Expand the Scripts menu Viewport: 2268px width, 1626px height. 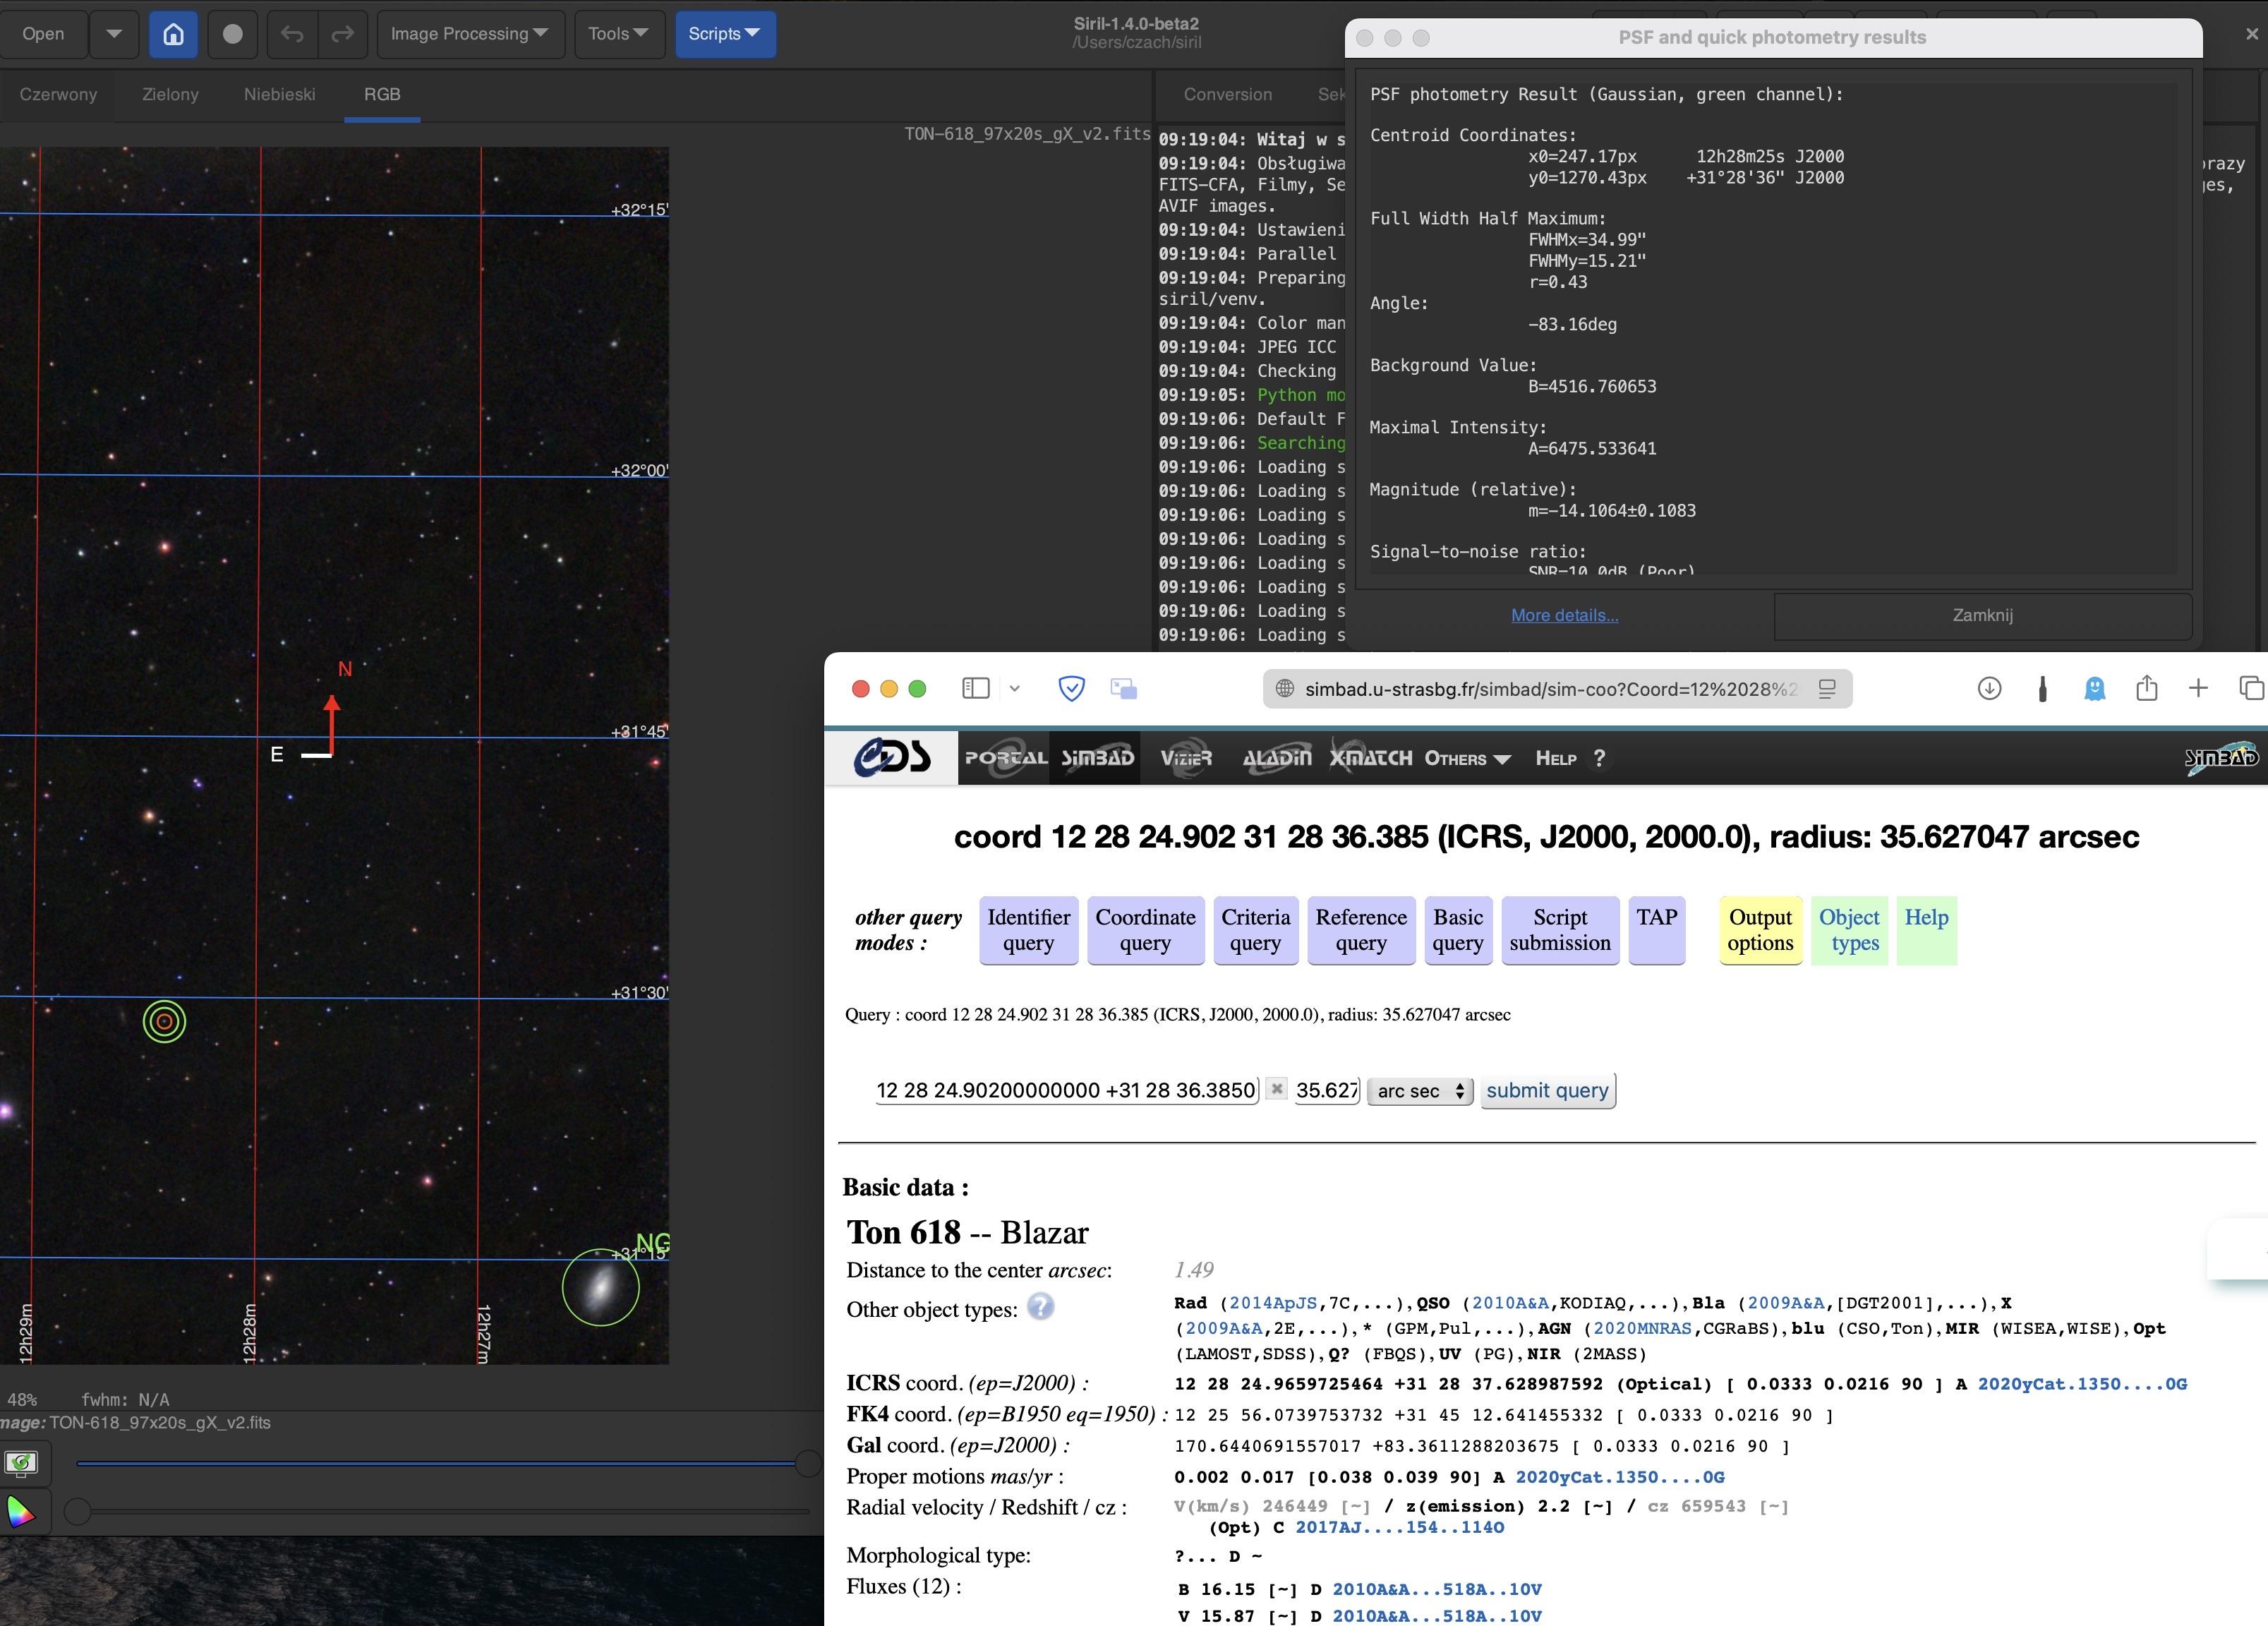click(725, 34)
